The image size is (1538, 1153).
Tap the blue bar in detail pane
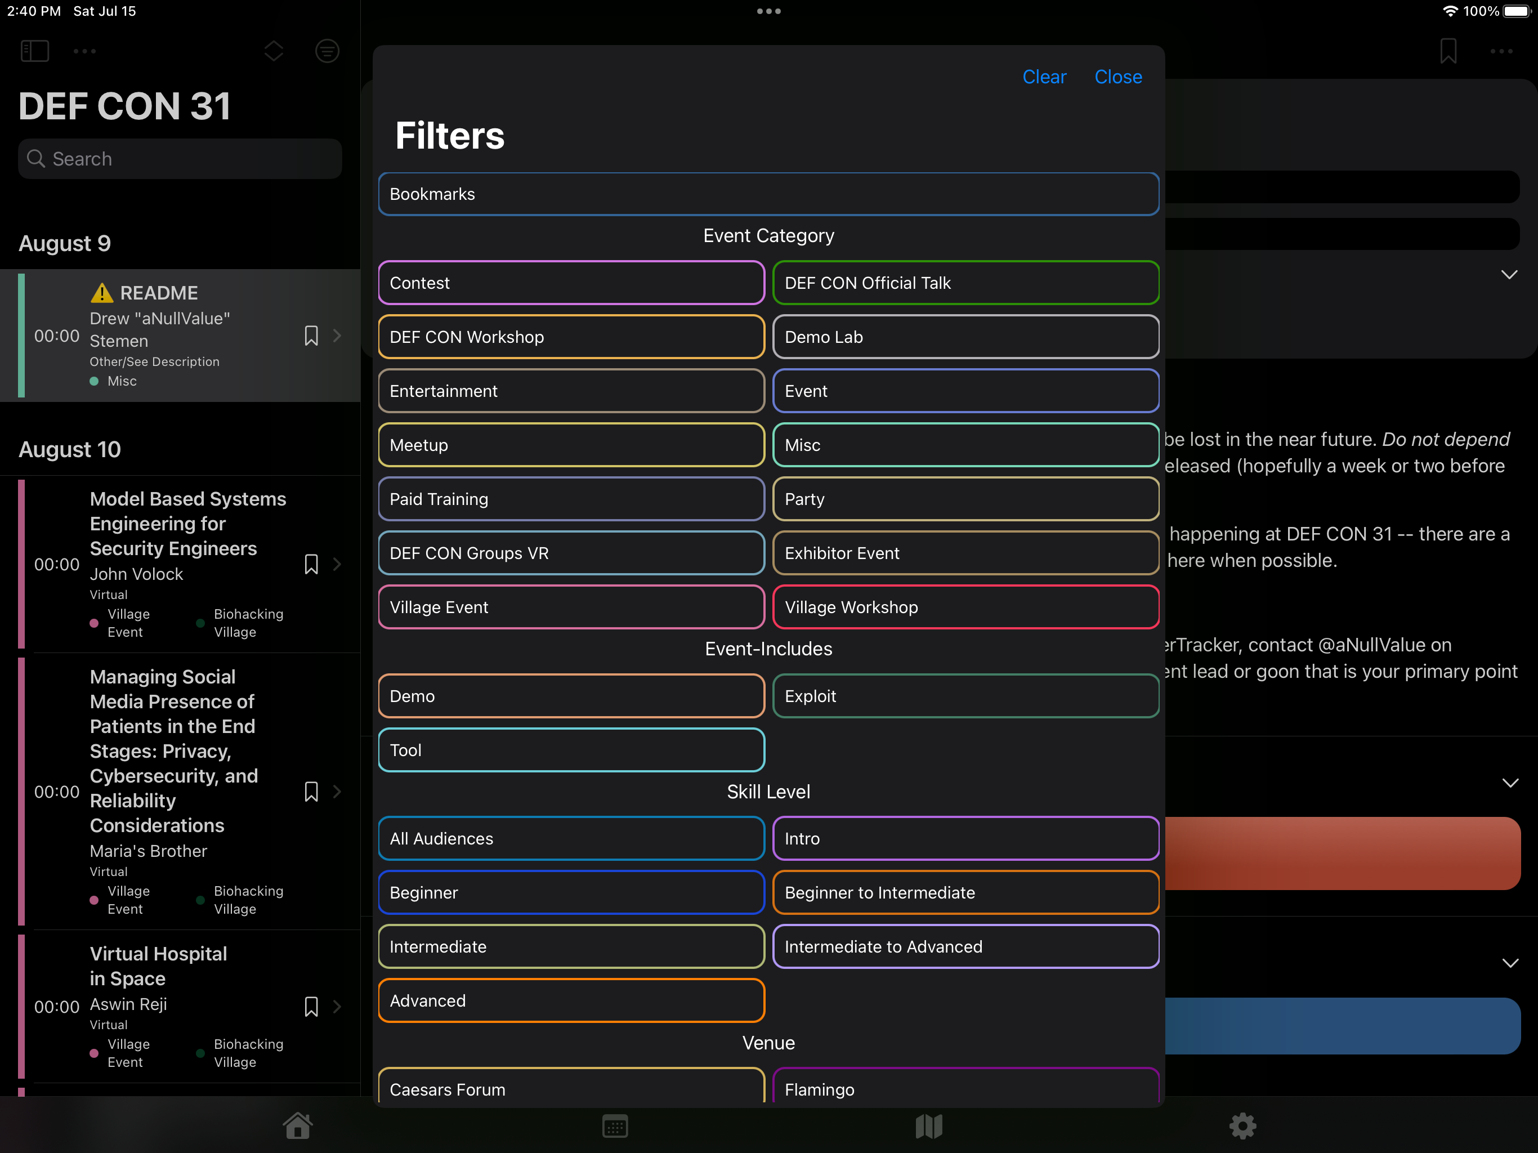(1342, 1026)
